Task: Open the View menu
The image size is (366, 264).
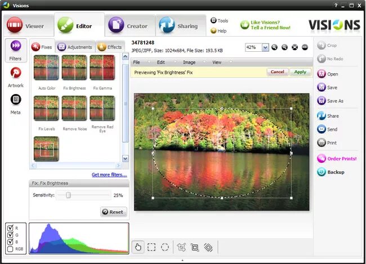Action: click(217, 62)
